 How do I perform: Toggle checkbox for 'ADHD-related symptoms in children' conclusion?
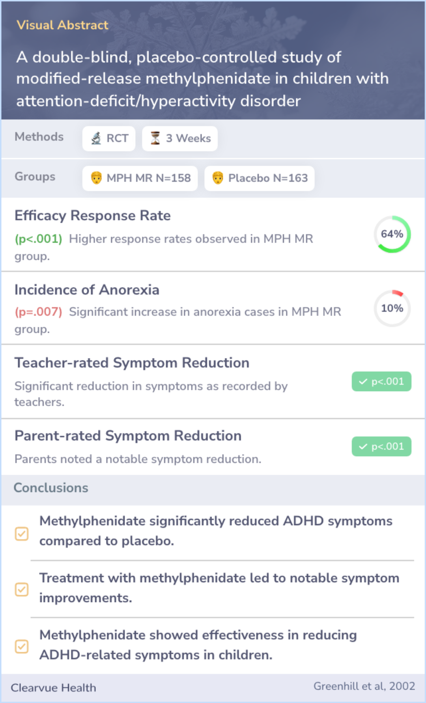pos(22,647)
